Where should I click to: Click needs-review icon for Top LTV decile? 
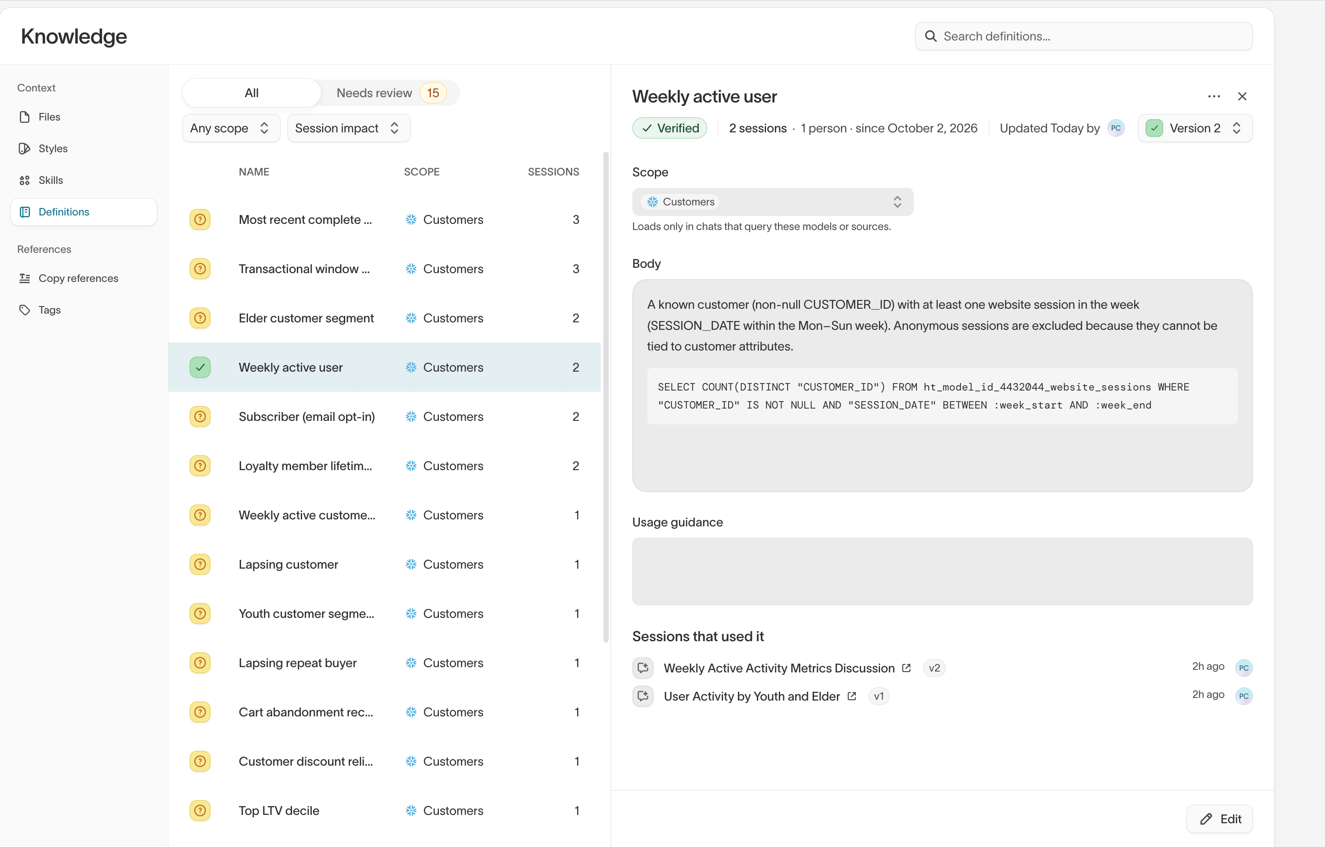pos(200,810)
